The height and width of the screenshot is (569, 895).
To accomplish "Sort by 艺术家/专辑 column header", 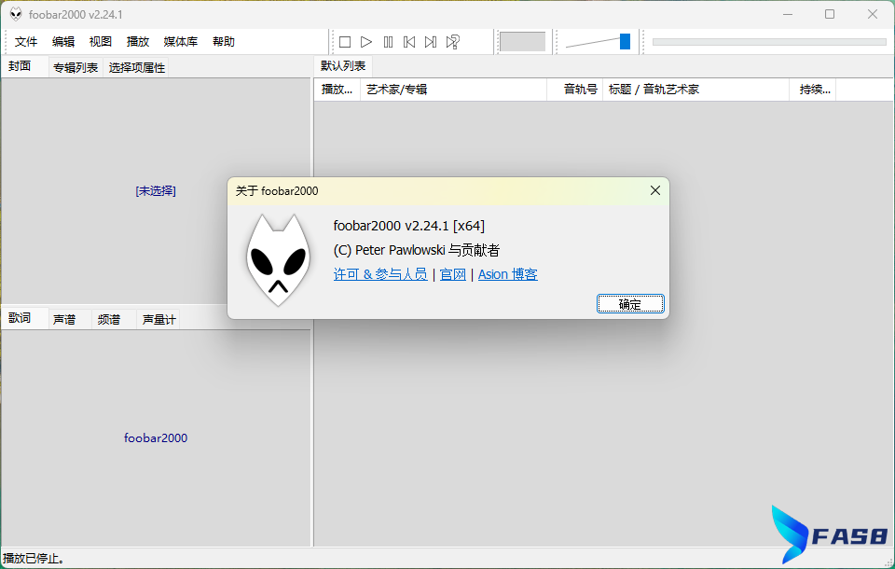I will click(x=453, y=90).
